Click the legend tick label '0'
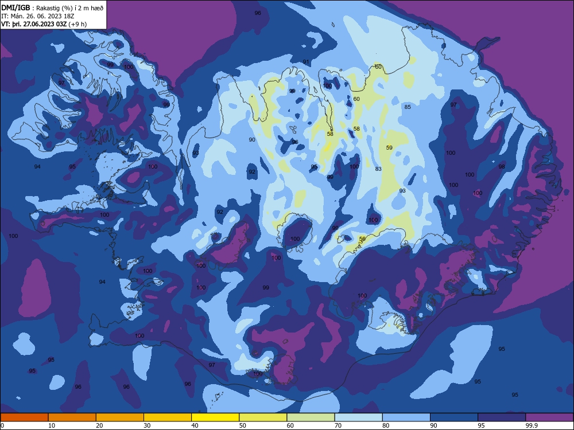 tap(2, 425)
